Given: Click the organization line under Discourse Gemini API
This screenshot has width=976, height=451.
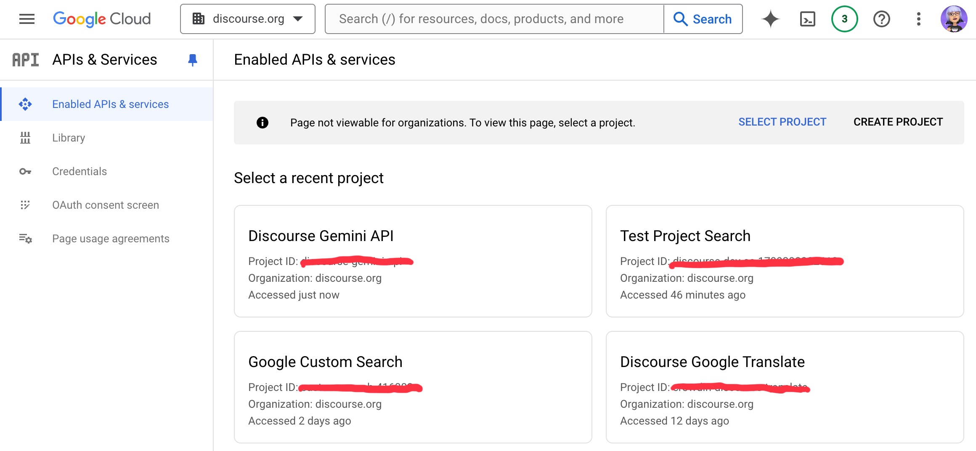Looking at the screenshot, I should pyautogui.click(x=315, y=278).
